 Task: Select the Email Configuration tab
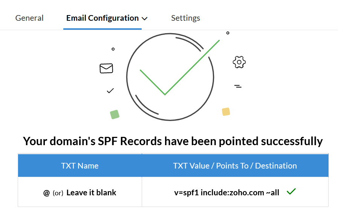click(x=102, y=18)
